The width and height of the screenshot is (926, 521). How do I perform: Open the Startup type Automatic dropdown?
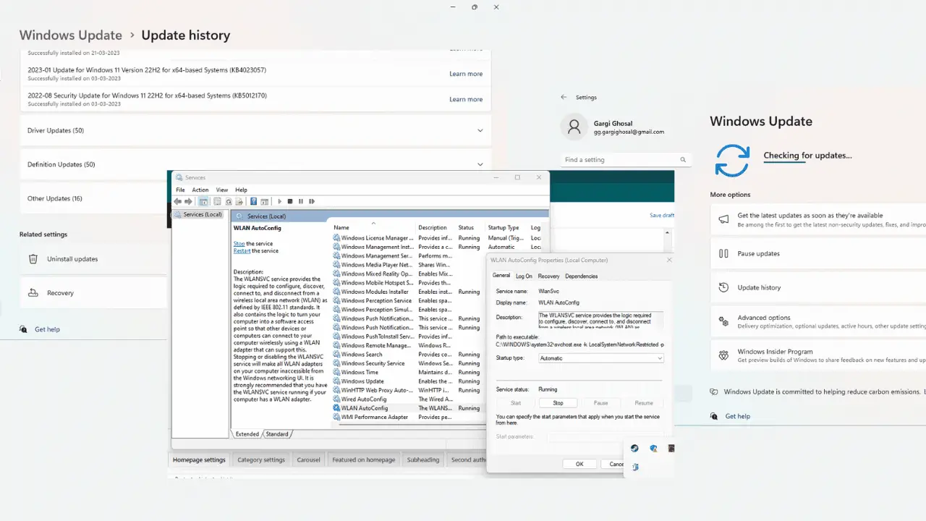coord(601,358)
